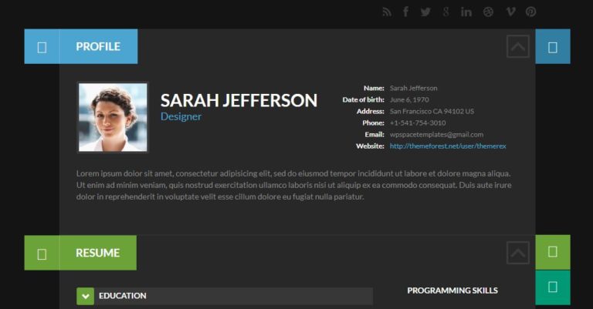Open the Pinterest social icon
This screenshot has height=309, width=593.
pos(531,12)
